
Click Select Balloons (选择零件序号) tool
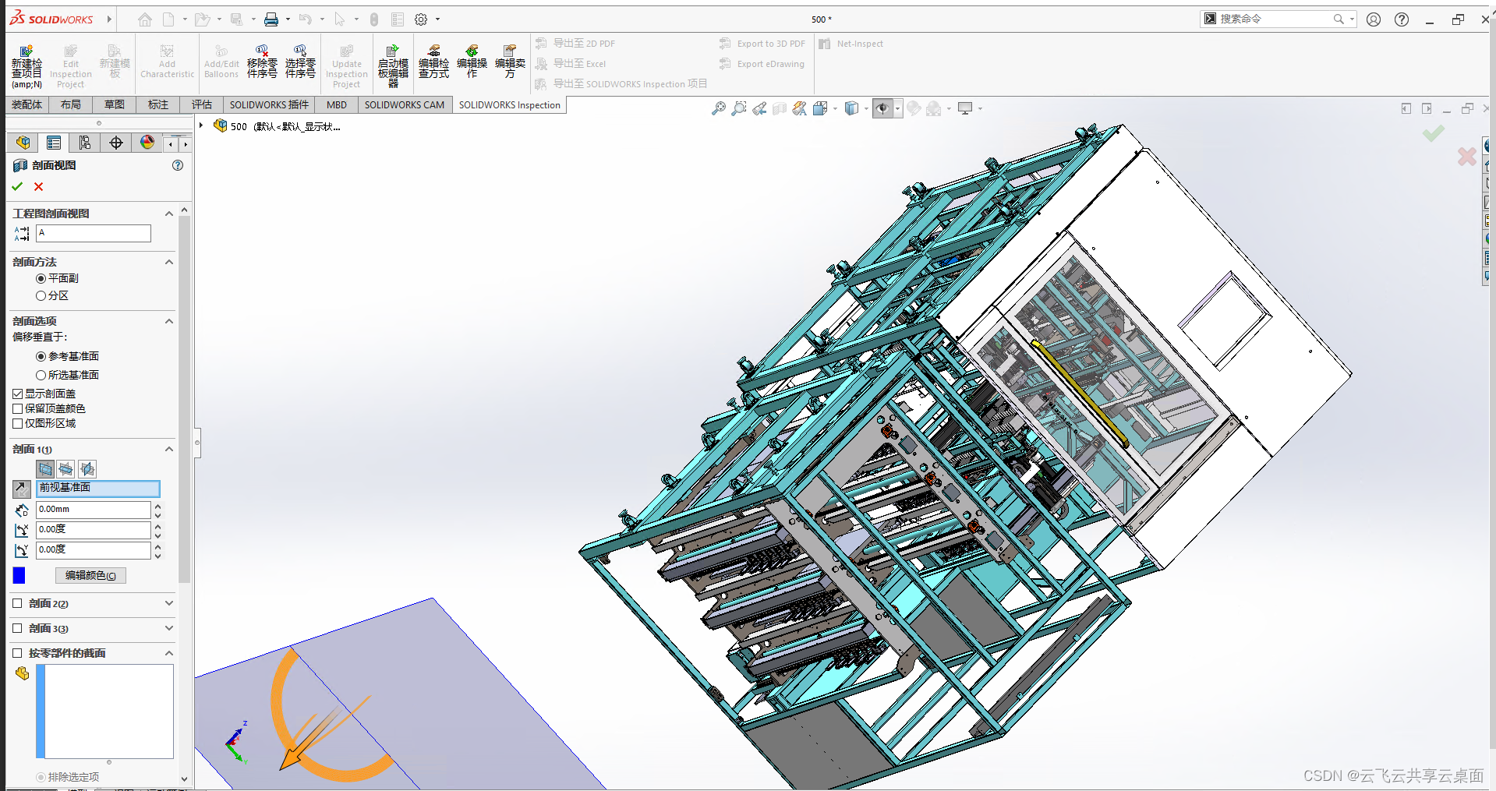tap(300, 62)
